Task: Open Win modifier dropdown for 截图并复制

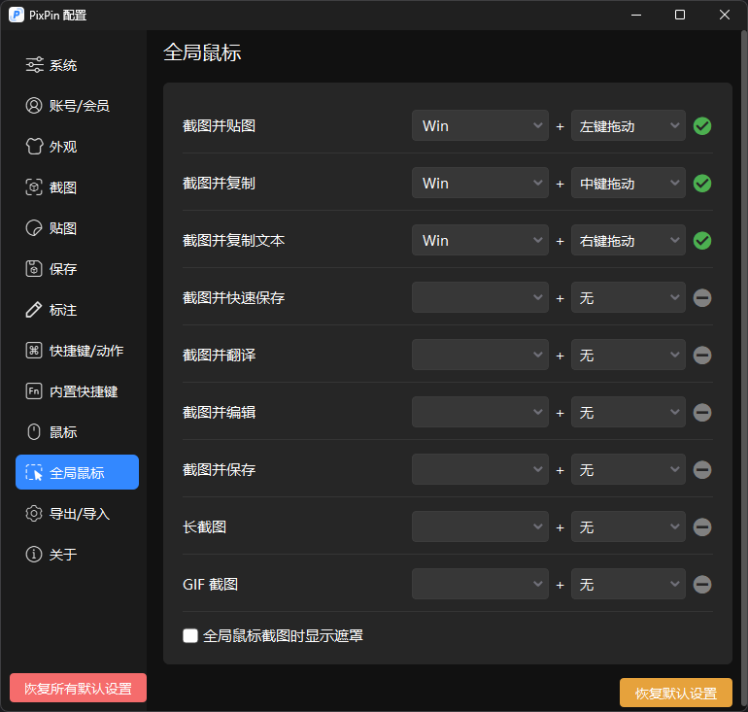Action: [x=480, y=184]
